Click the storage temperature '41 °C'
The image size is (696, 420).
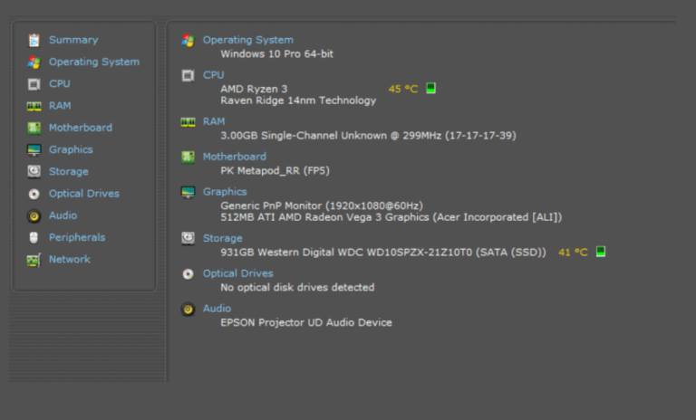tap(573, 253)
